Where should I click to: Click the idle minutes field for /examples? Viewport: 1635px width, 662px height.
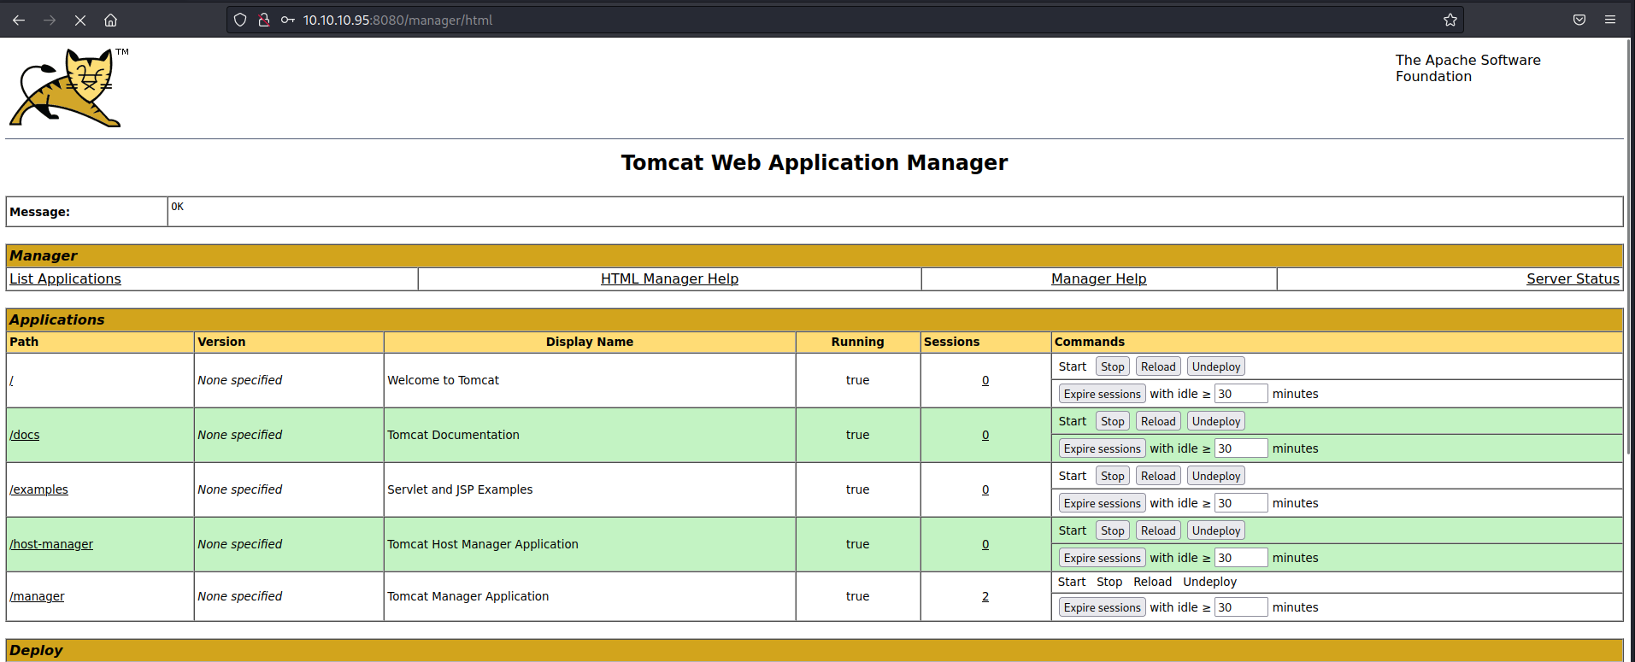pos(1241,503)
